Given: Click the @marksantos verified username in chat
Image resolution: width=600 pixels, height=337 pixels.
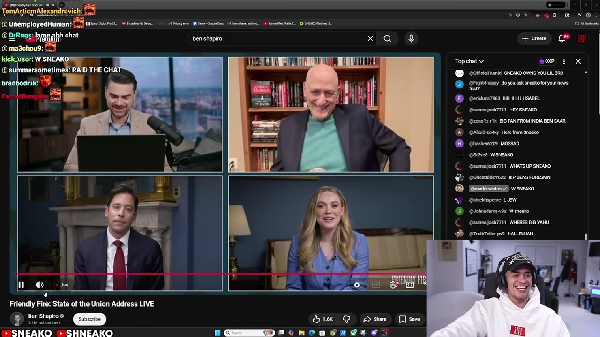Looking at the screenshot, I should tap(488, 189).
